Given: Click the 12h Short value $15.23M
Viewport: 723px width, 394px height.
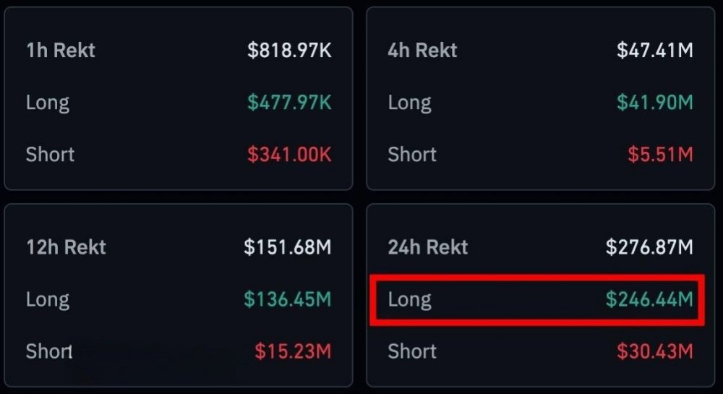Looking at the screenshot, I should click(293, 352).
